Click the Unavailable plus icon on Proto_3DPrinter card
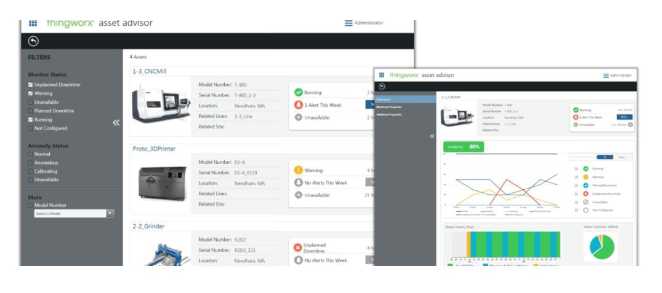662x293 pixels. tap(299, 195)
